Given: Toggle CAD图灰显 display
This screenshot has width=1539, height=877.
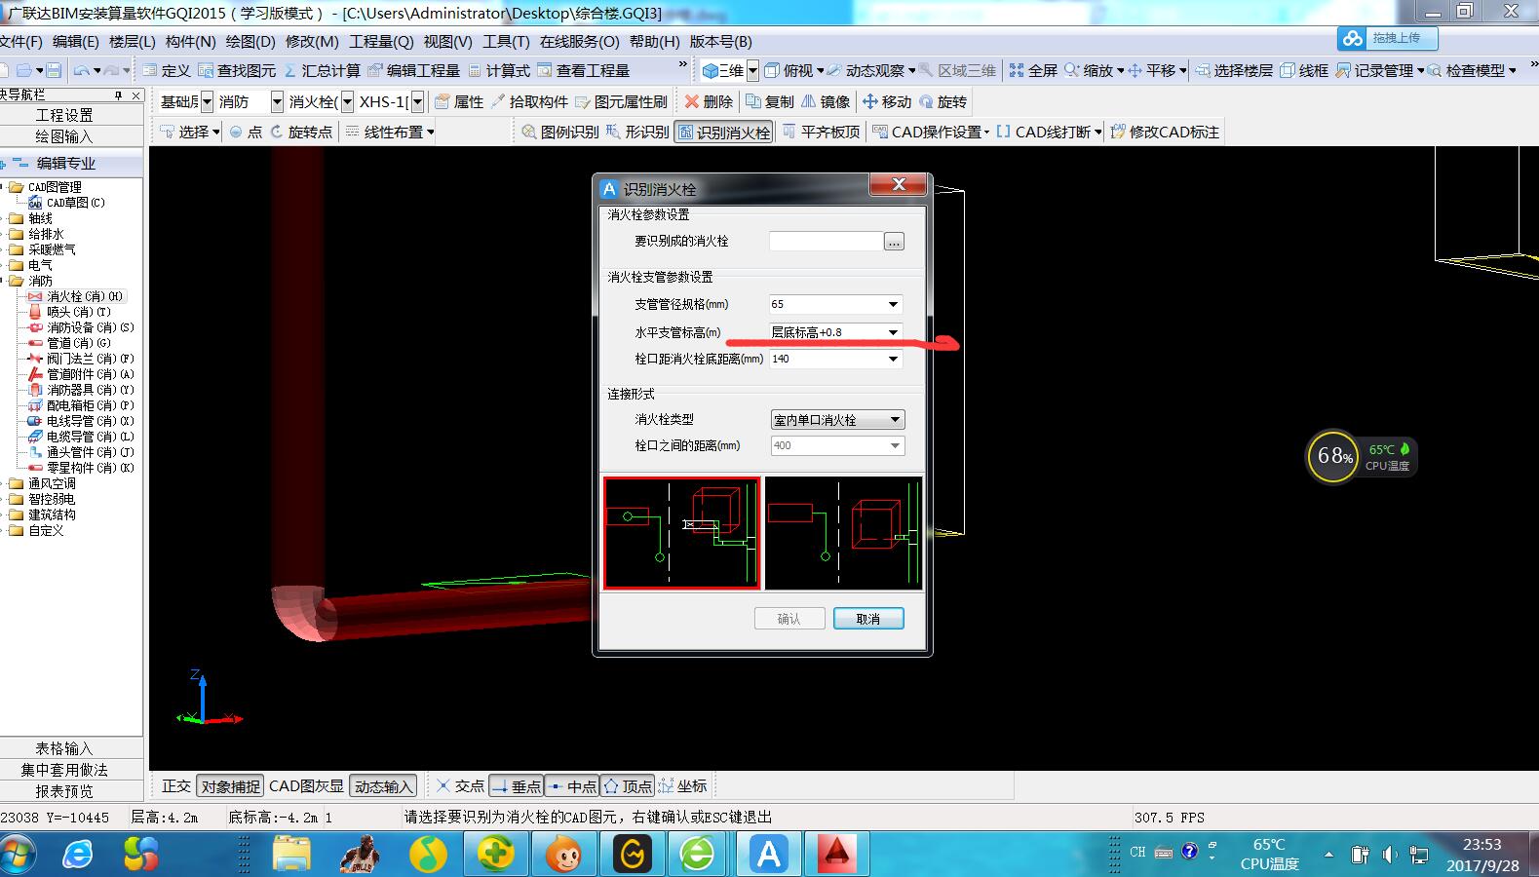Looking at the screenshot, I should [x=306, y=785].
